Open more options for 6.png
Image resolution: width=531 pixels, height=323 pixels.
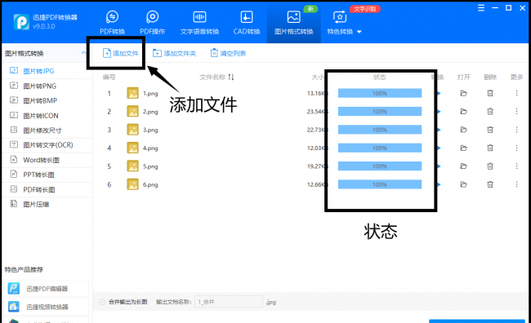(517, 184)
